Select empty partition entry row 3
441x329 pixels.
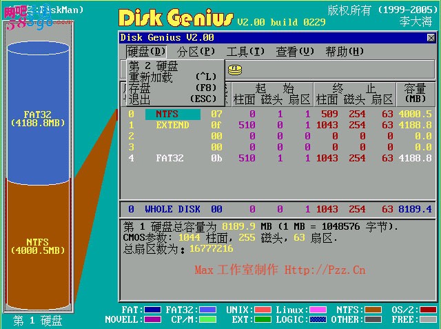[280, 147]
